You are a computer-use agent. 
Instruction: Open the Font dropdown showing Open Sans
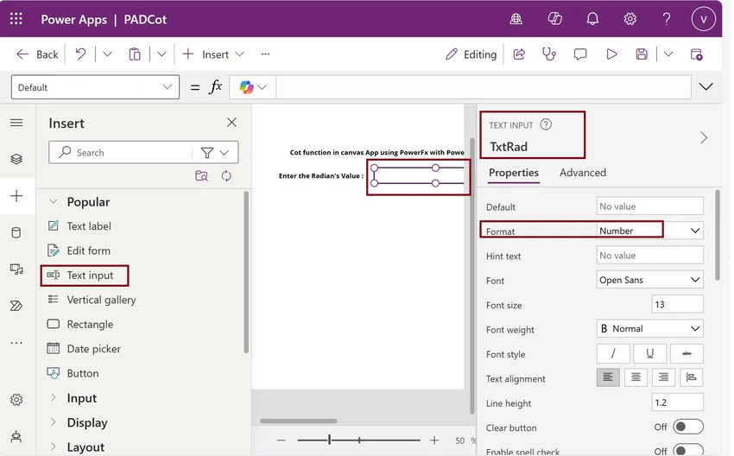[649, 280]
